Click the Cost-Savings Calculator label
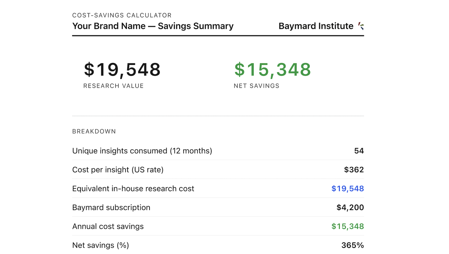The image size is (449, 254). coord(122,15)
